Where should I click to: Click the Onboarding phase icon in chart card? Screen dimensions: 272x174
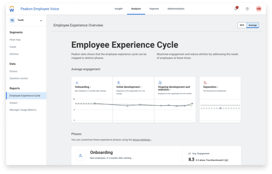[77, 82]
